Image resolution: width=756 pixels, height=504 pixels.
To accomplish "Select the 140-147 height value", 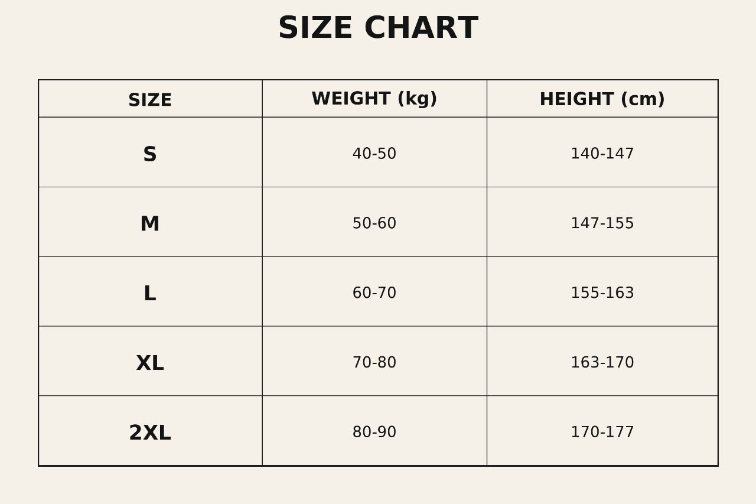I will (x=602, y=154).
